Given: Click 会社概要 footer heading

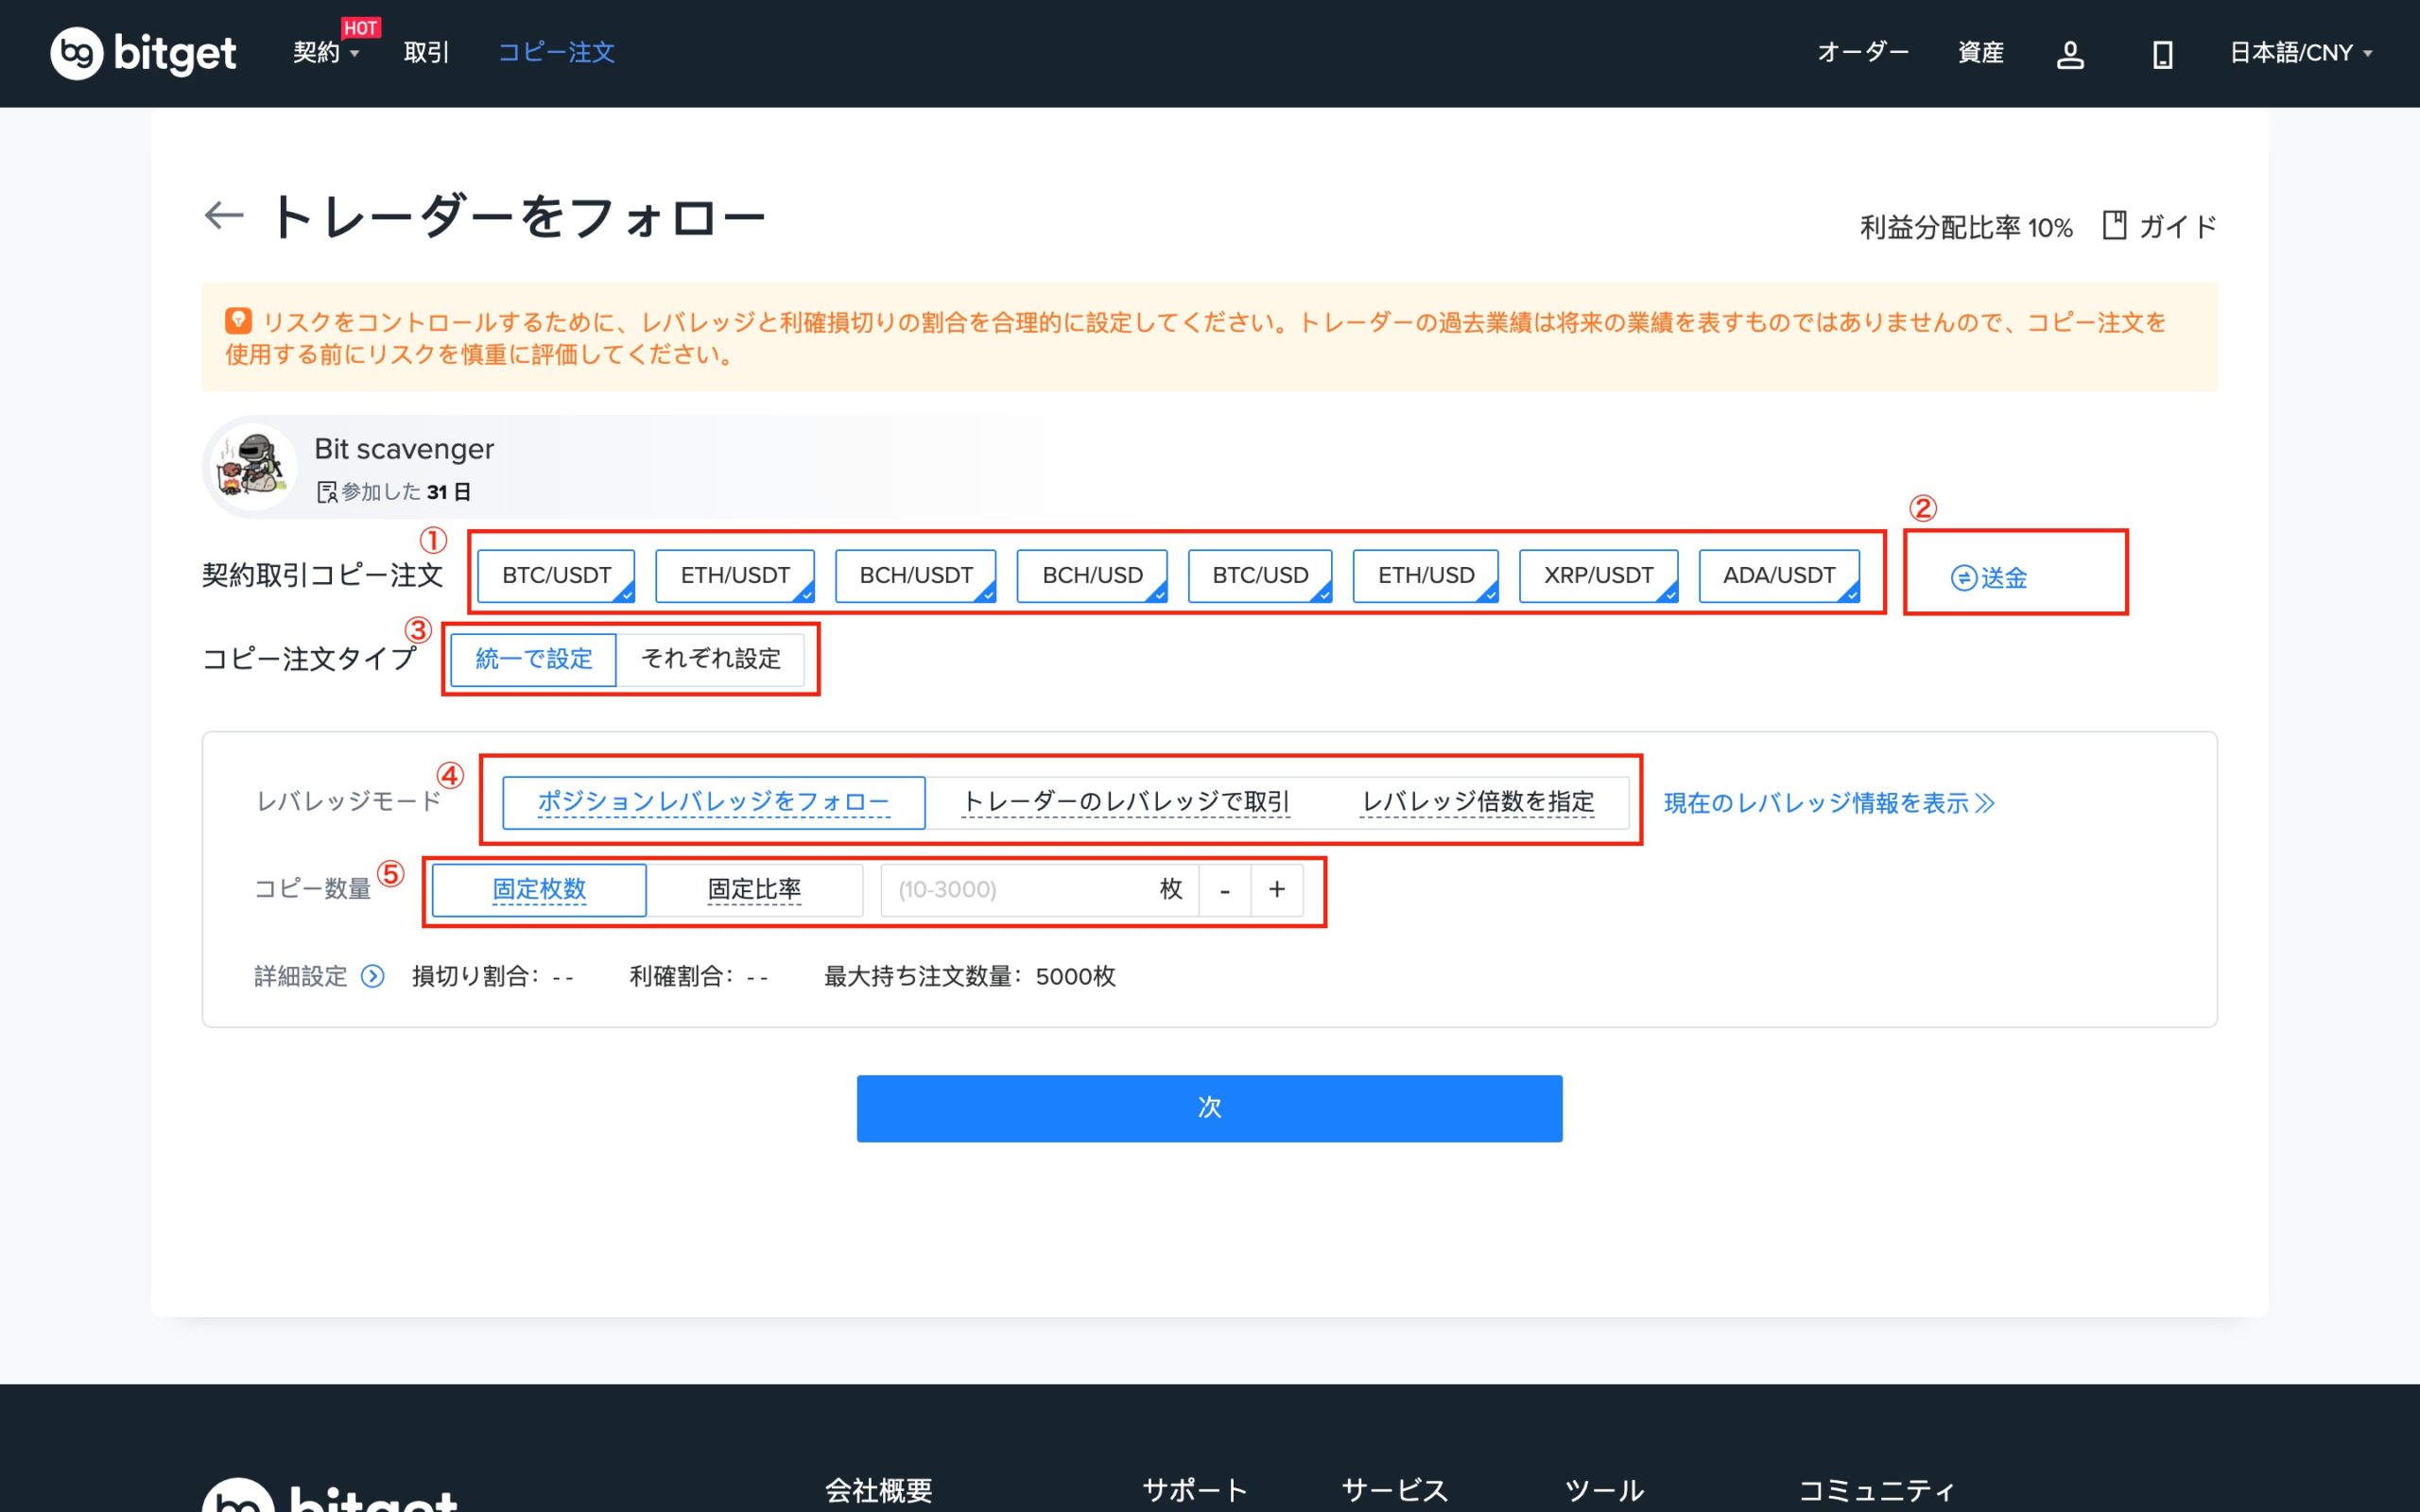Looking at the screenshot, I should tap(878, 1491).
